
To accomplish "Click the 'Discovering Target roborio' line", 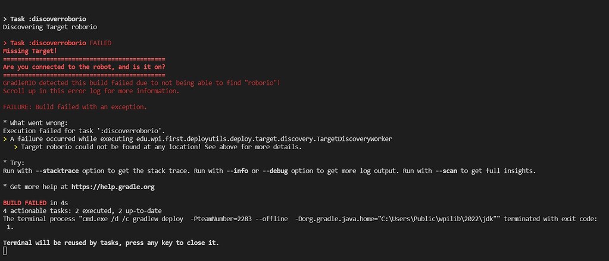I will [50, 27].
